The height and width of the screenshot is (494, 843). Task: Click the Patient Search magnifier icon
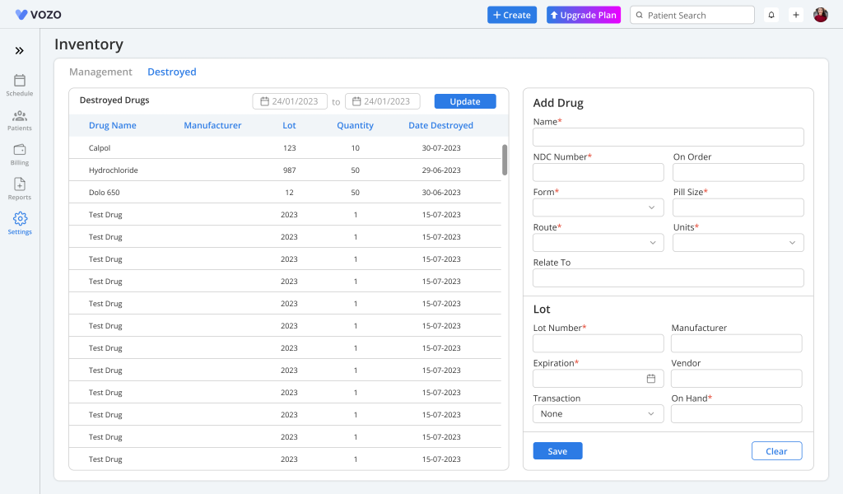(639, 15)
